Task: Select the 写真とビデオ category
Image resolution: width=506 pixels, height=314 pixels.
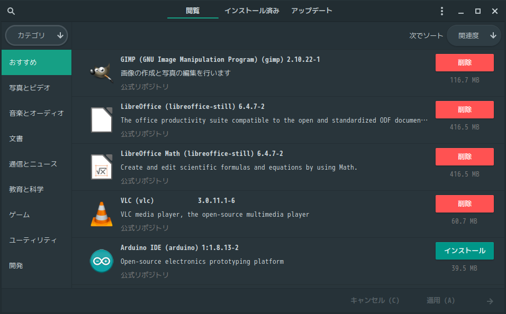Action: [x=37, y=88]
